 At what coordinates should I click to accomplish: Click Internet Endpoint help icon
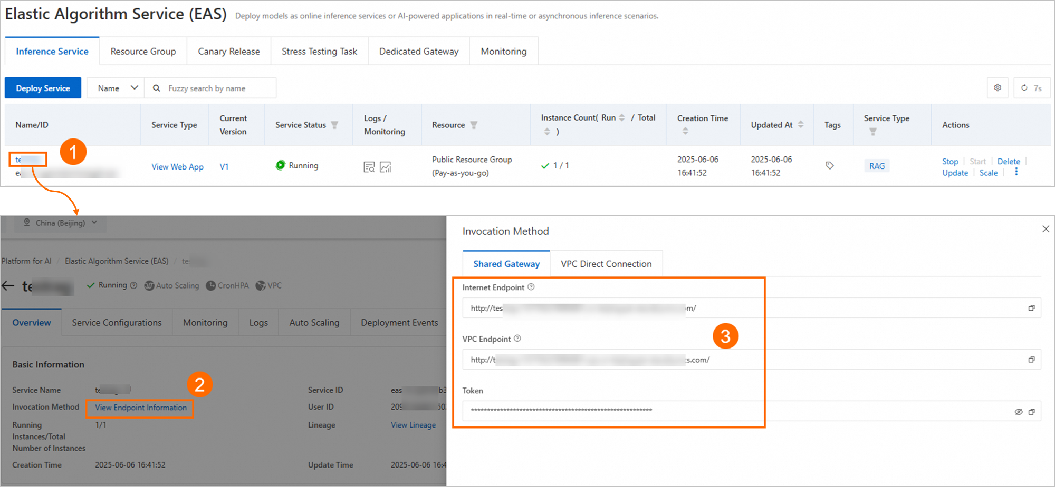[x=531, y=287]
